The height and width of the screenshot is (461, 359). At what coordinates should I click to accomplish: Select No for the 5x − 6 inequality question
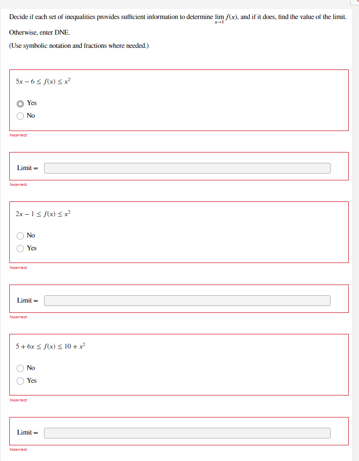pos(20,116)
